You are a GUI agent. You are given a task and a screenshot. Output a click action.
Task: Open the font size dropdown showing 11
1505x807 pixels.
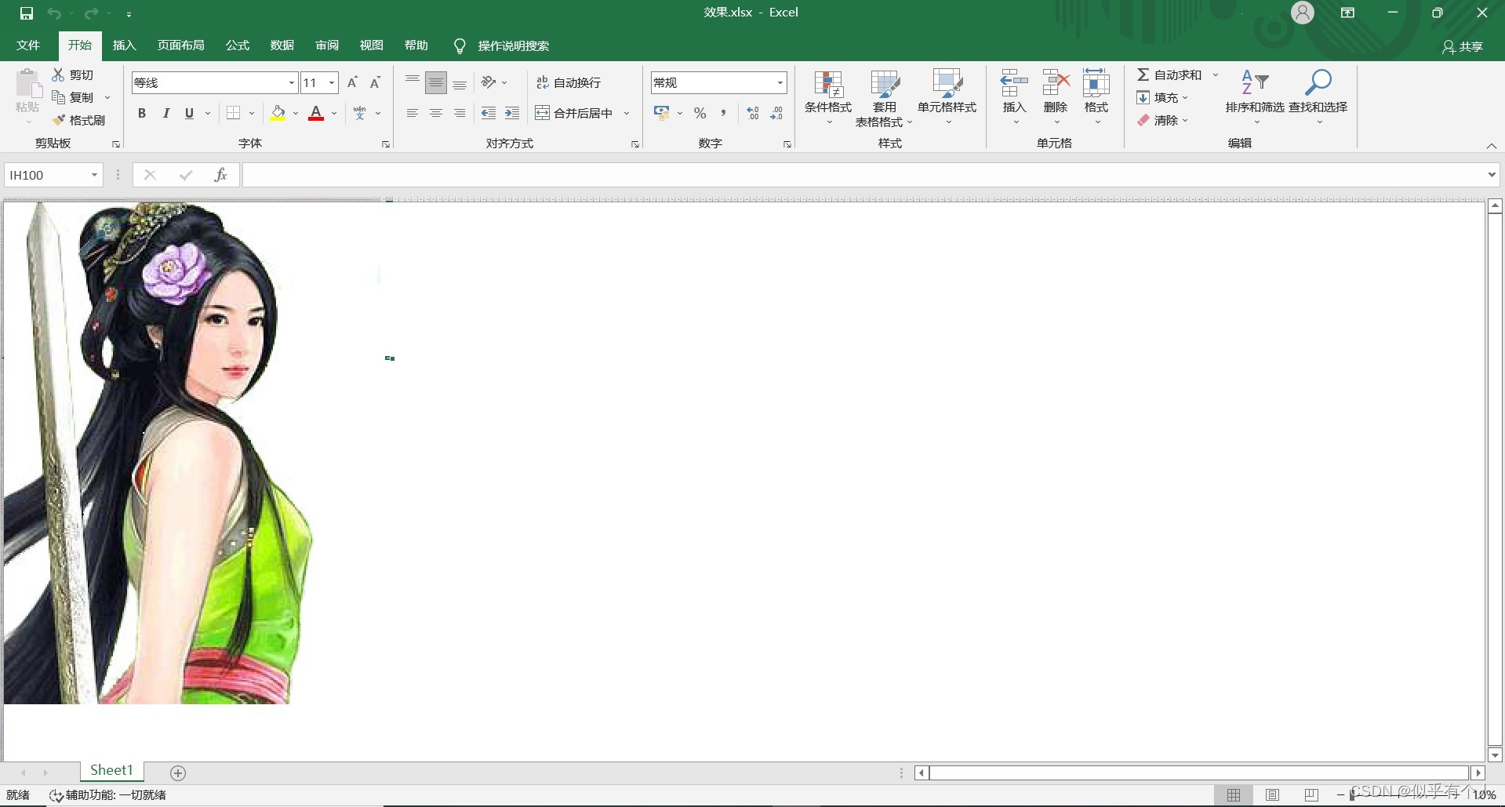click(332, 82)
